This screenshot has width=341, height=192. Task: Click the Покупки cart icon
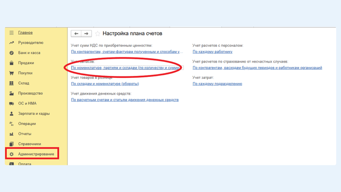coord(11,73)
